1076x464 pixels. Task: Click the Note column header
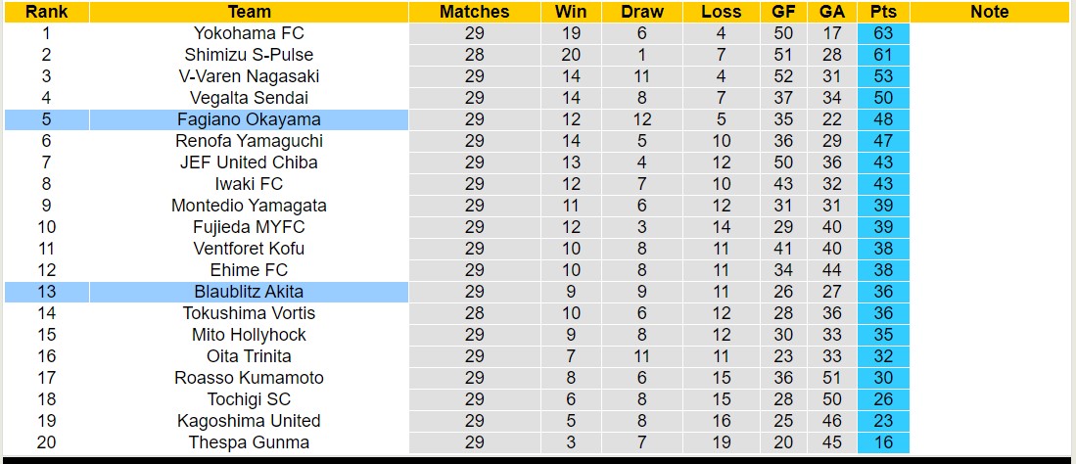pyautogui.click(x=989, y=12)
